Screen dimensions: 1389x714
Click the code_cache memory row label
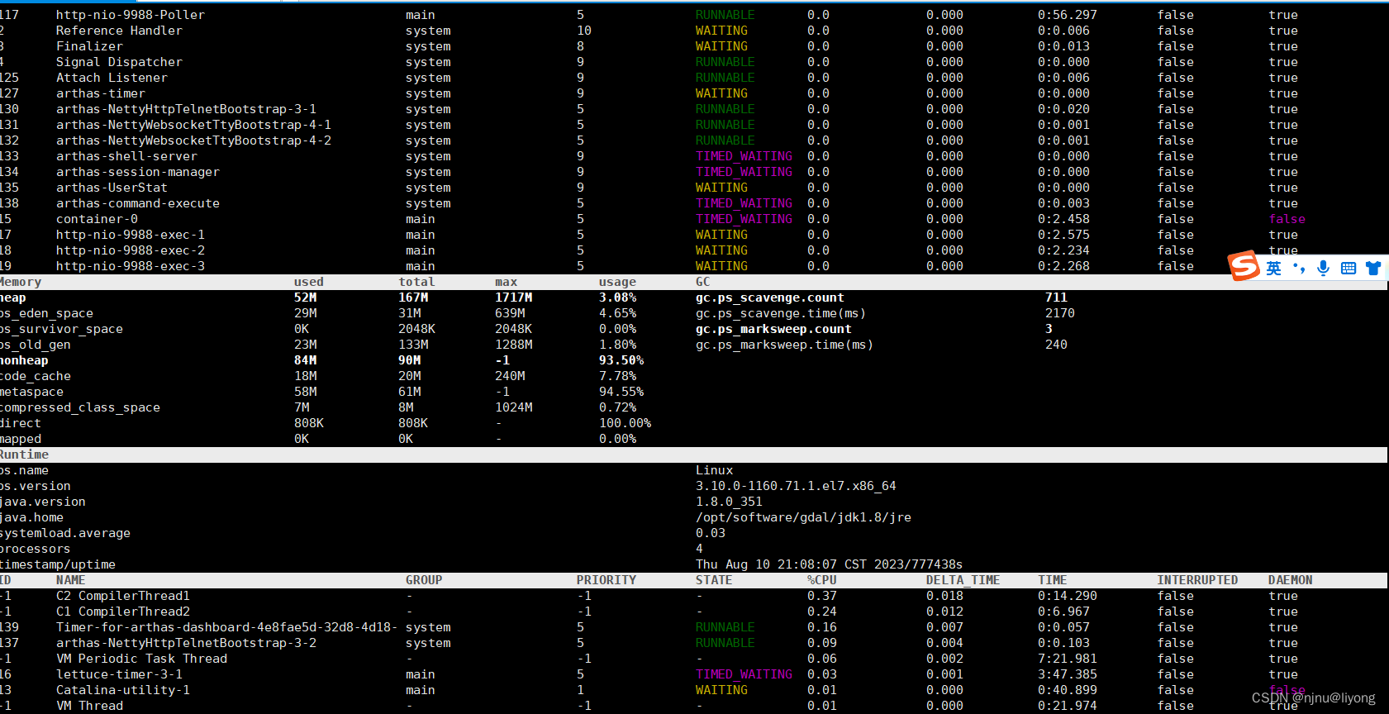[x=36, y=376]
